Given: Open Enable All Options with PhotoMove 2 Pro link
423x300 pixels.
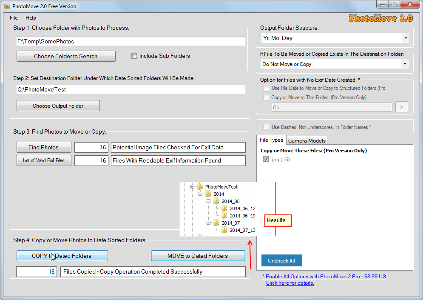Looking at the screenshot, I should click(324, 277).
